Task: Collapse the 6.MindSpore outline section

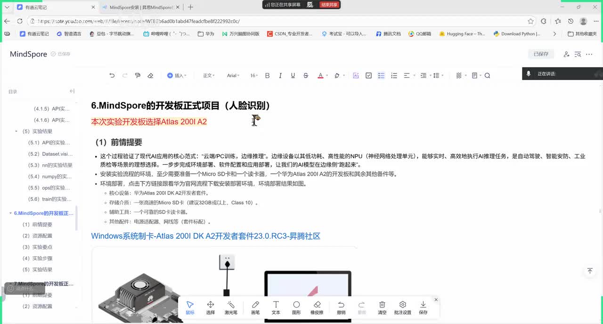Action: (11, 213)
